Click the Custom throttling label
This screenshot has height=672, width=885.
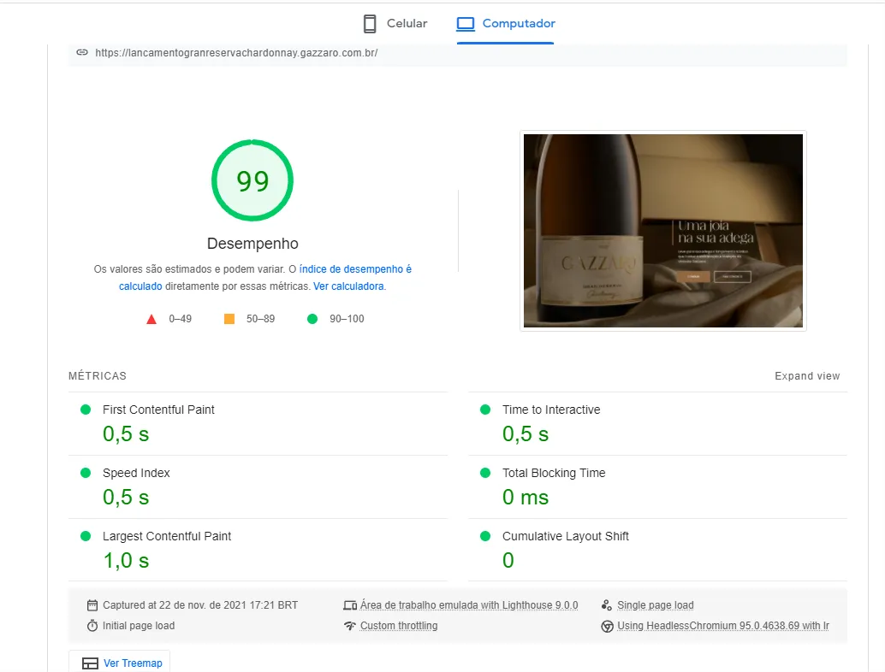click(399, 626)
